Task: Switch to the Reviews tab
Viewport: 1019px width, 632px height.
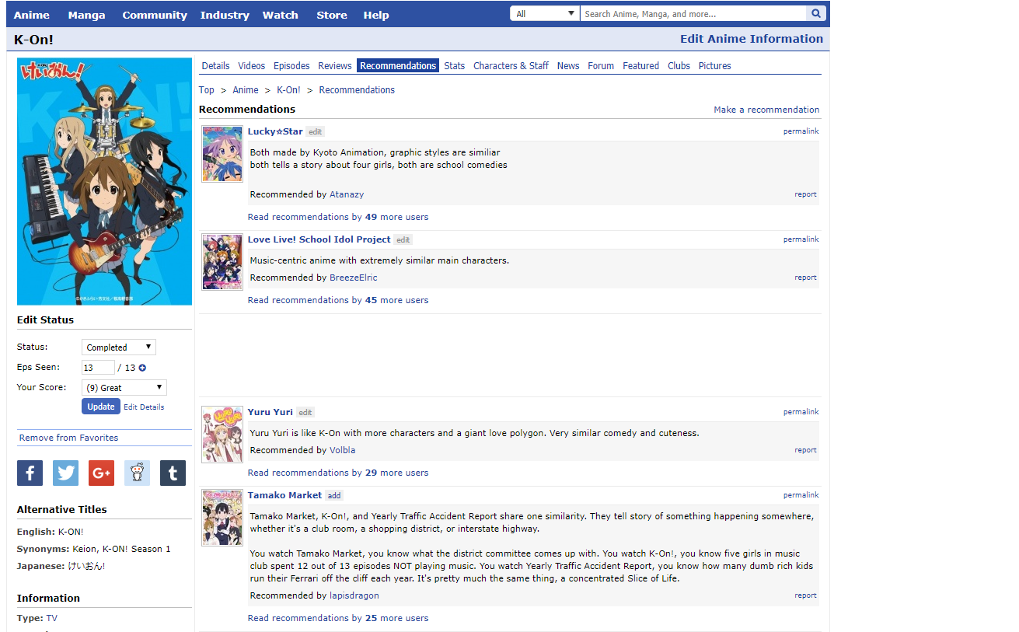Action: click(x=335, y=66)
